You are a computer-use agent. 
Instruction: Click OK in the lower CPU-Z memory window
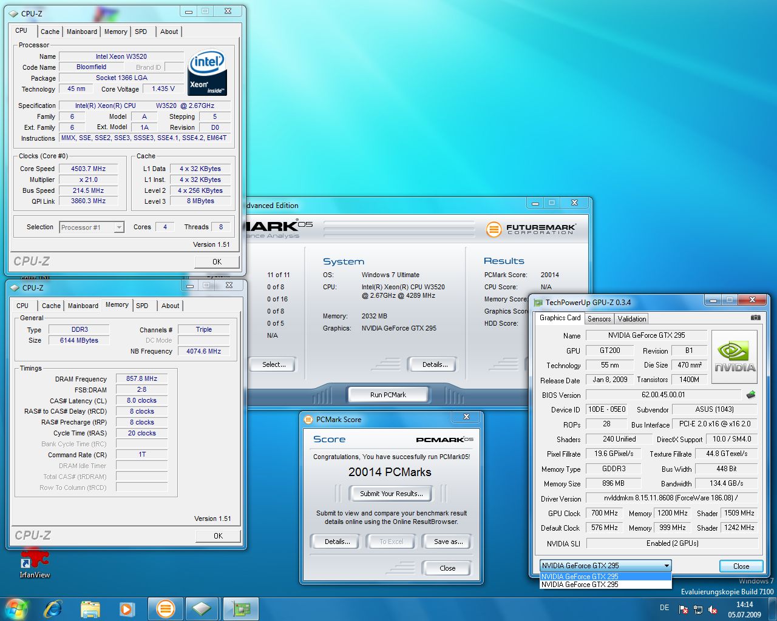pyautogui.click(x=218, y=536)
